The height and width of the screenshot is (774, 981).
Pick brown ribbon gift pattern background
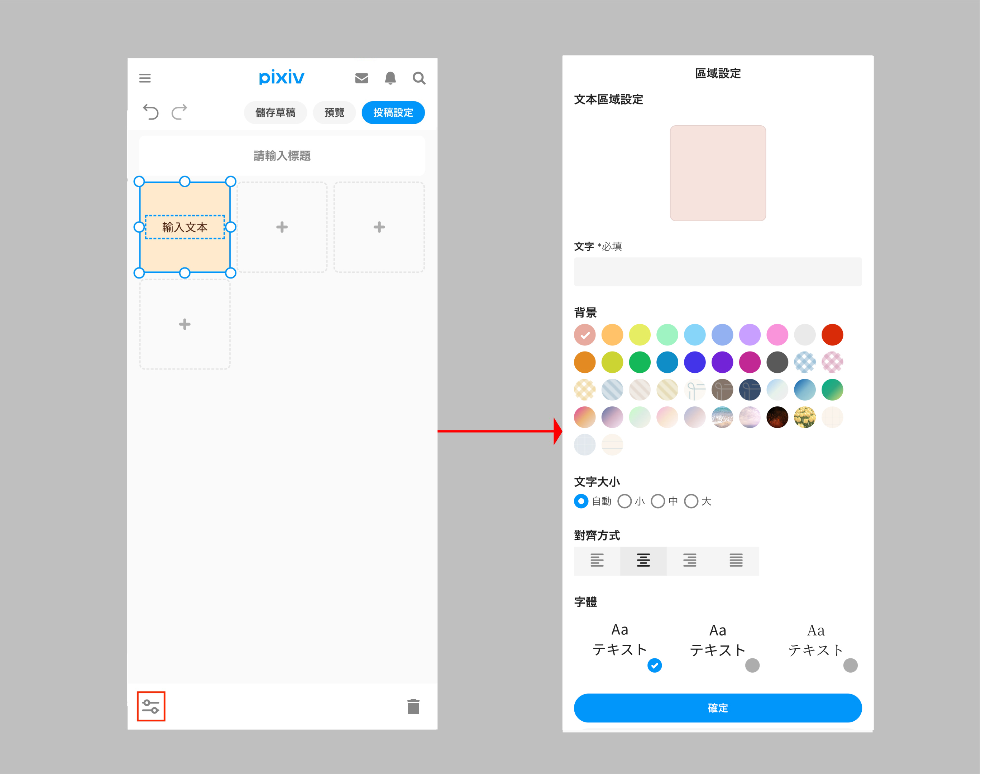coord(722,390)
